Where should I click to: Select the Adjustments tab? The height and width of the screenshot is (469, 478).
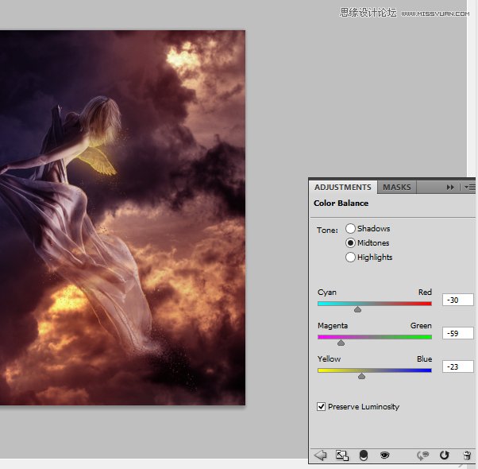[342, 188]
